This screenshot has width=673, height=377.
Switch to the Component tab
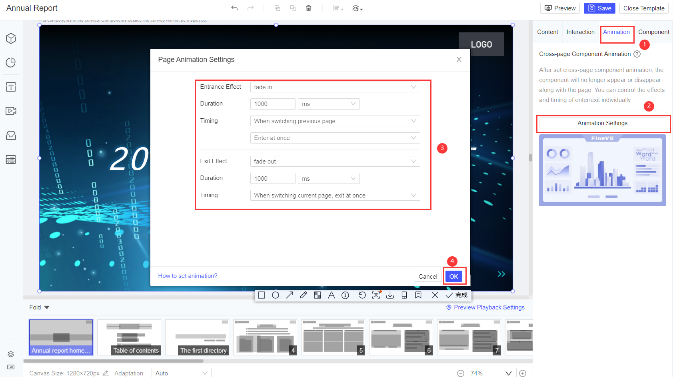(x=653, y=32)
